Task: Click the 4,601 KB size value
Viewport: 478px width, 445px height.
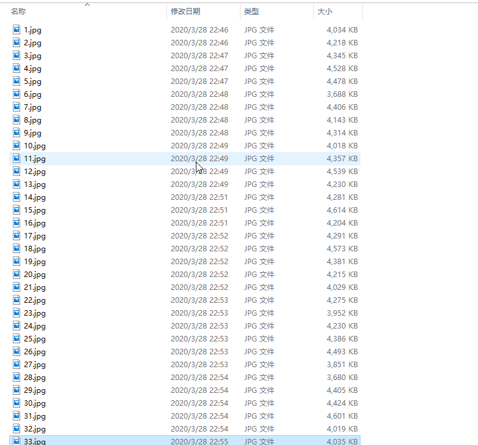Action: (342, 416)
